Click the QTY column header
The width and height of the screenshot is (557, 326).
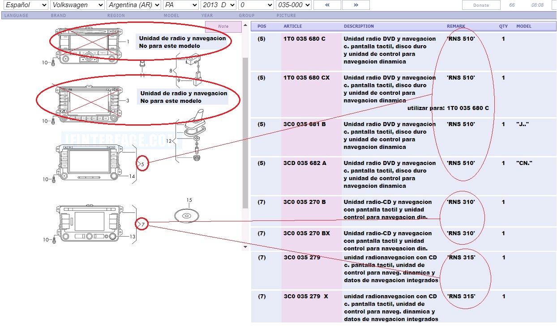tap(503, 26)
